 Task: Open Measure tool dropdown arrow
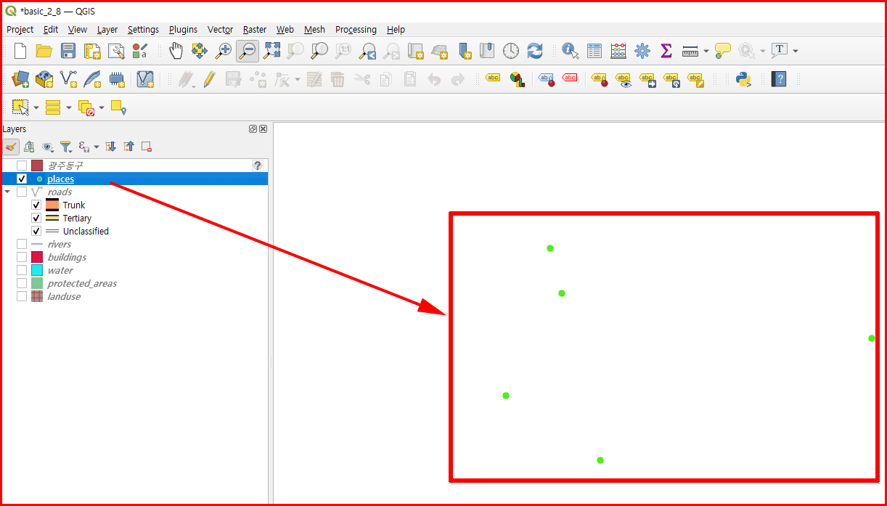pyautogui.click(x=706, y=52)
